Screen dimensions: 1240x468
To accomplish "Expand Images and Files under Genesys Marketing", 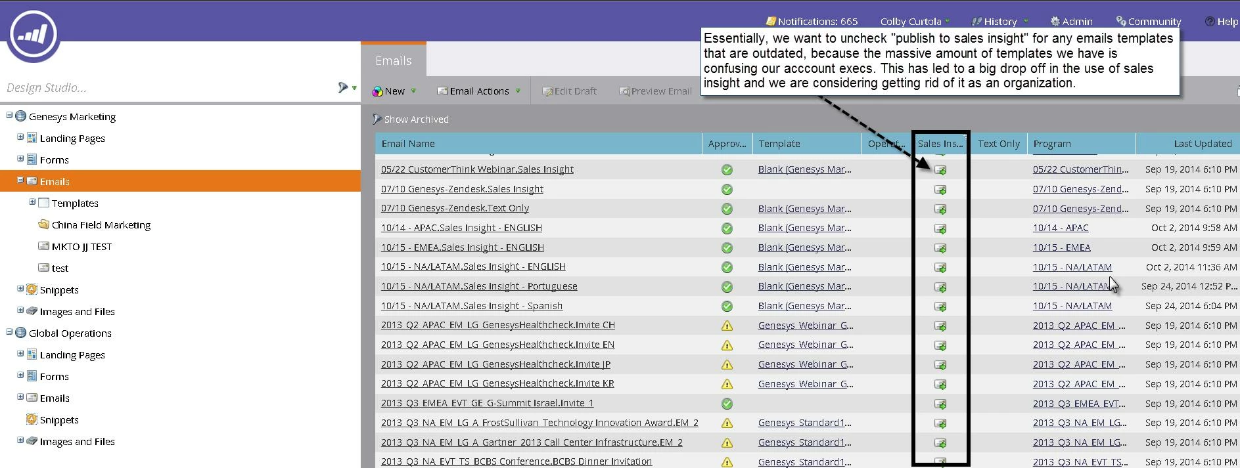I will (x=20, y=310).
